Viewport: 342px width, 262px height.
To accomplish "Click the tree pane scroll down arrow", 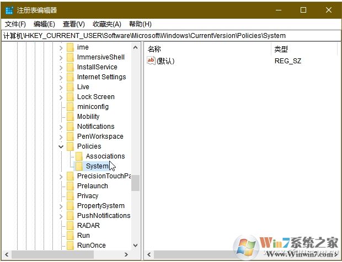I will tap(136, 245).
